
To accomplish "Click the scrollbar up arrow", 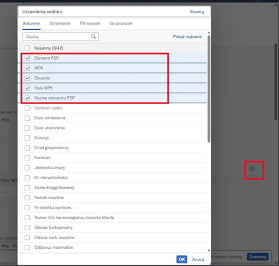I will pos(209,33).
